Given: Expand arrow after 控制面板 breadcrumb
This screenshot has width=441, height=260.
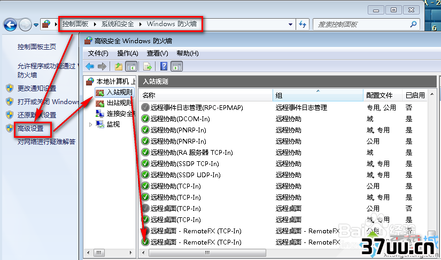Looking at the screenshot, I should point(95,24).
